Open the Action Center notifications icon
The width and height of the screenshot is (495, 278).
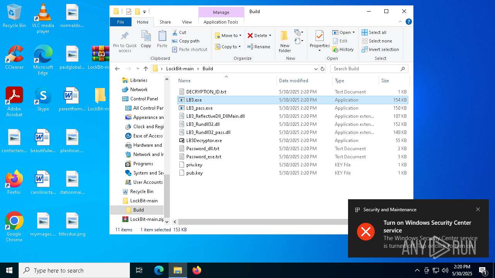click(483, 270)
